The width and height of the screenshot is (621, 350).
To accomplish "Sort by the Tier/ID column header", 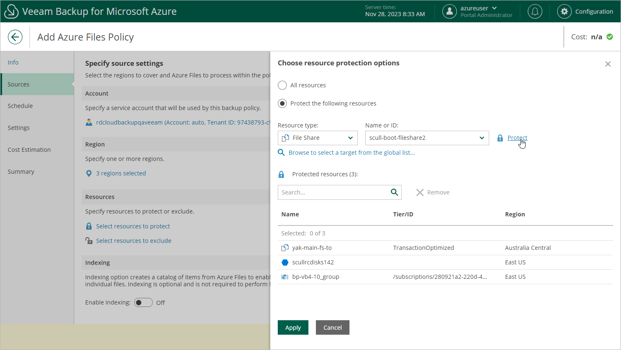I will click(403, 214).
